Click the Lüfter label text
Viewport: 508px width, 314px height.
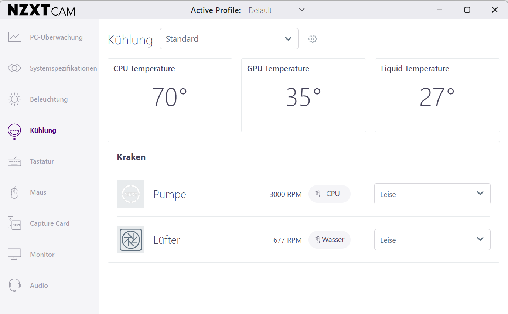pos(167,240)
